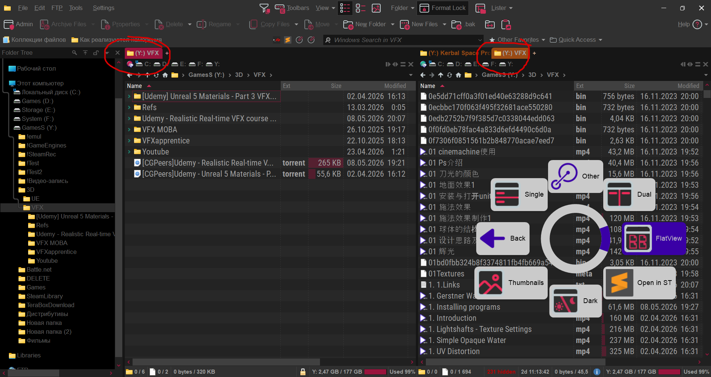Open the View dropdown menu
Viewport: 711px width, 377px height.
[325, 8]
